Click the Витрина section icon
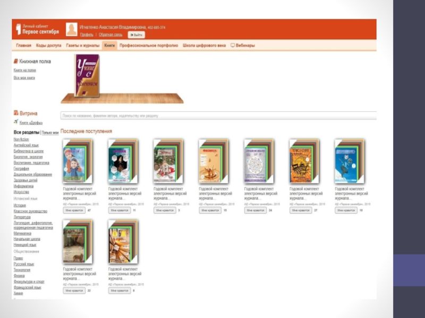 (16, 113)
